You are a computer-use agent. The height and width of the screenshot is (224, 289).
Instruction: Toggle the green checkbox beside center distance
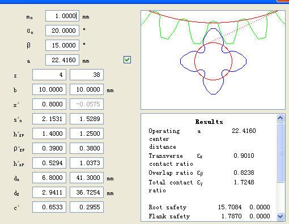(127, 60)
